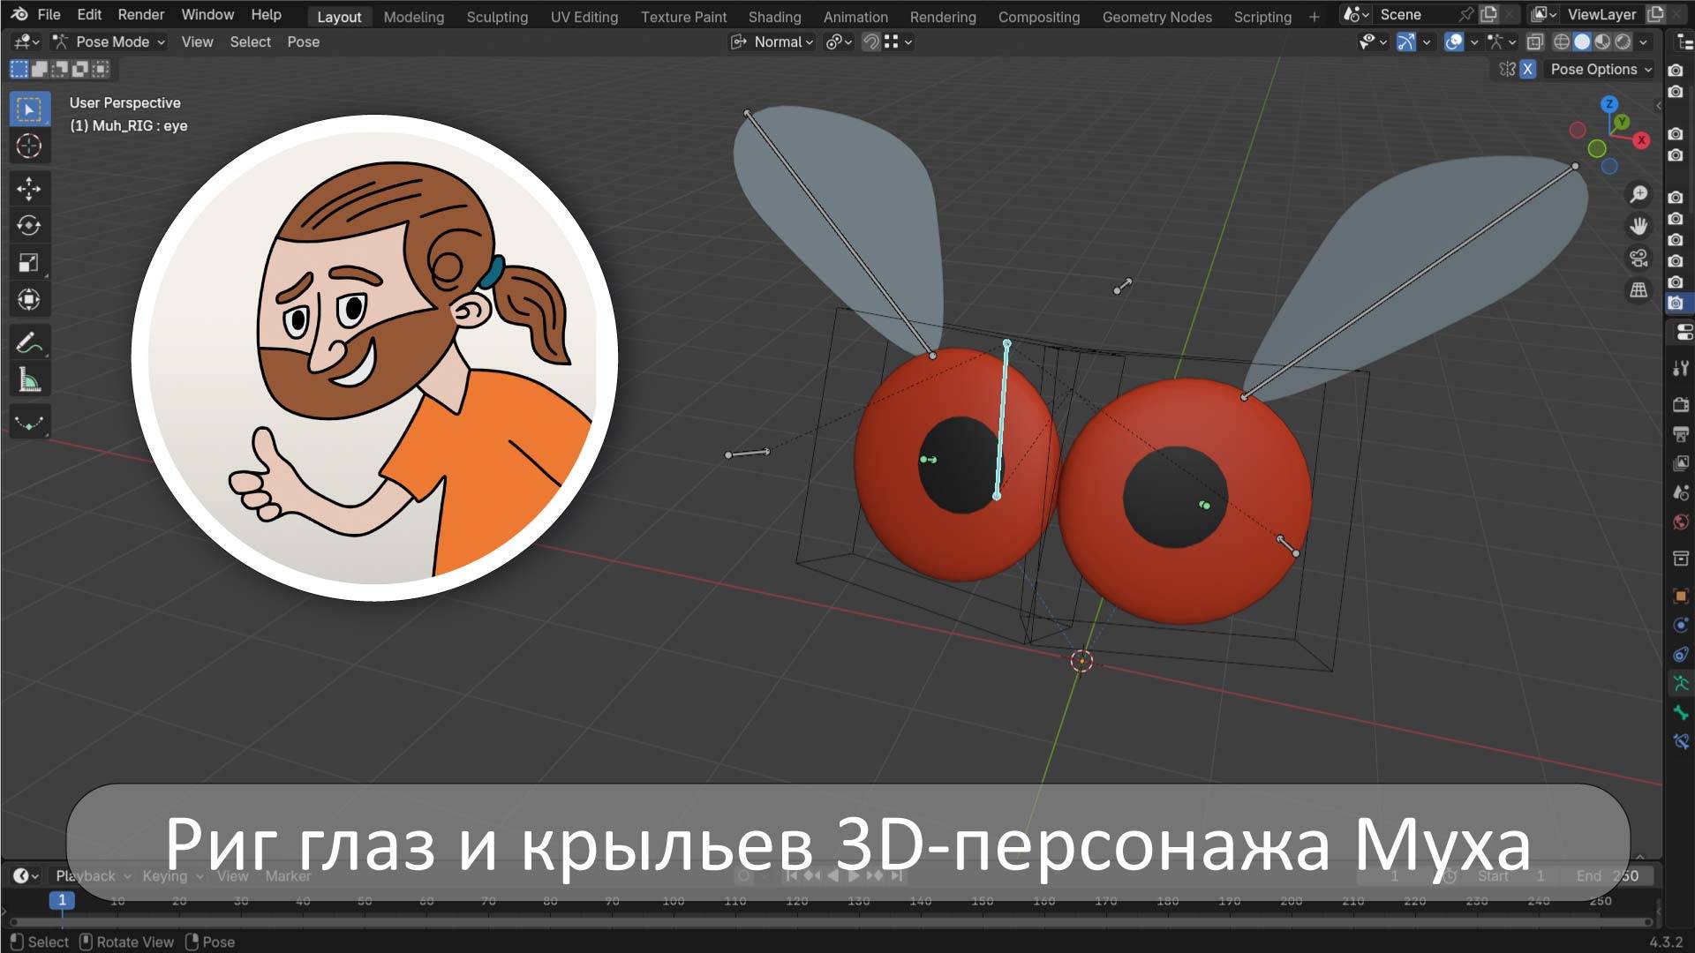This screenshot has width=1695, height=953.
Task: Select the Measure tool
Action: pyautogui.click(x=29, y=378)
